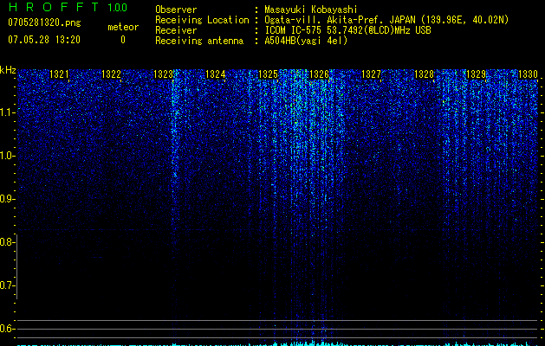545x346 pixels.
Task: Click the 'Observer' label
Action: pos(176,10)
